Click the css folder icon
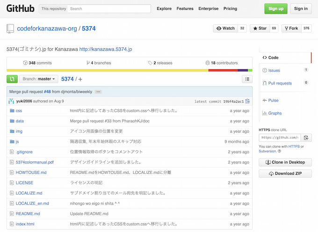The height and width of the screenshot is (232, 318). click(x=12, y=111)
